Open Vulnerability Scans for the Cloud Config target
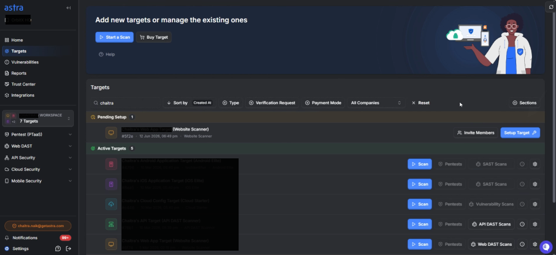Viewport: 556px width, 255px height. point(491,204)
